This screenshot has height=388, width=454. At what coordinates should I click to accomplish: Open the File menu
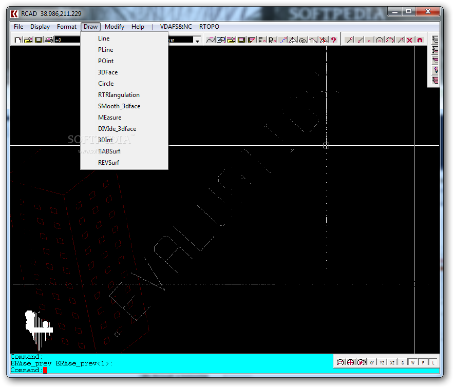(18, 27)
